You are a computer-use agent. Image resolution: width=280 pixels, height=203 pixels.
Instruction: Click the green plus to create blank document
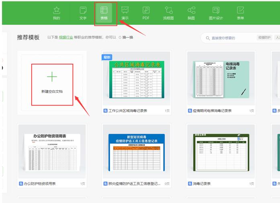[x=52, y=77]
